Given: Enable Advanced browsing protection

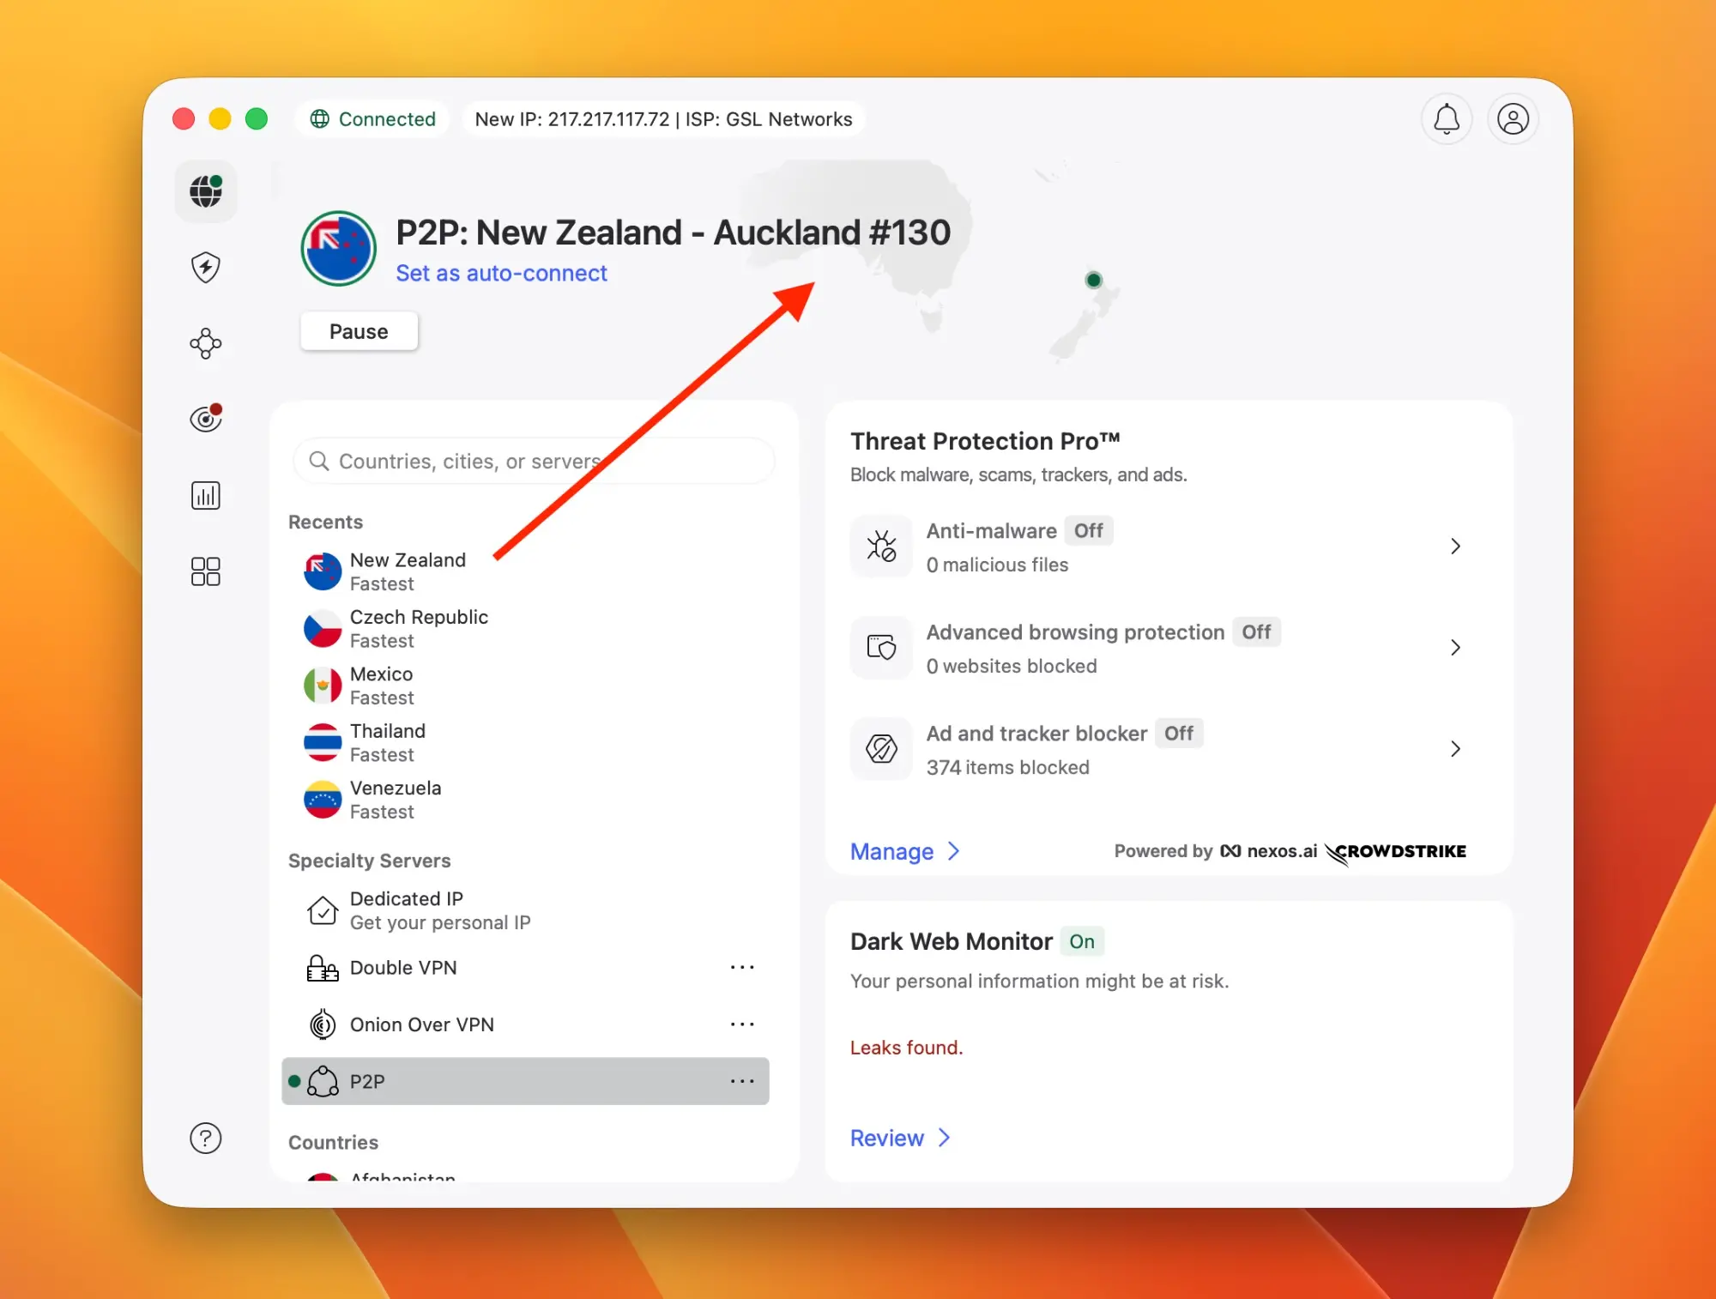Looking at the screenshot, I should tap(1256, 632).
